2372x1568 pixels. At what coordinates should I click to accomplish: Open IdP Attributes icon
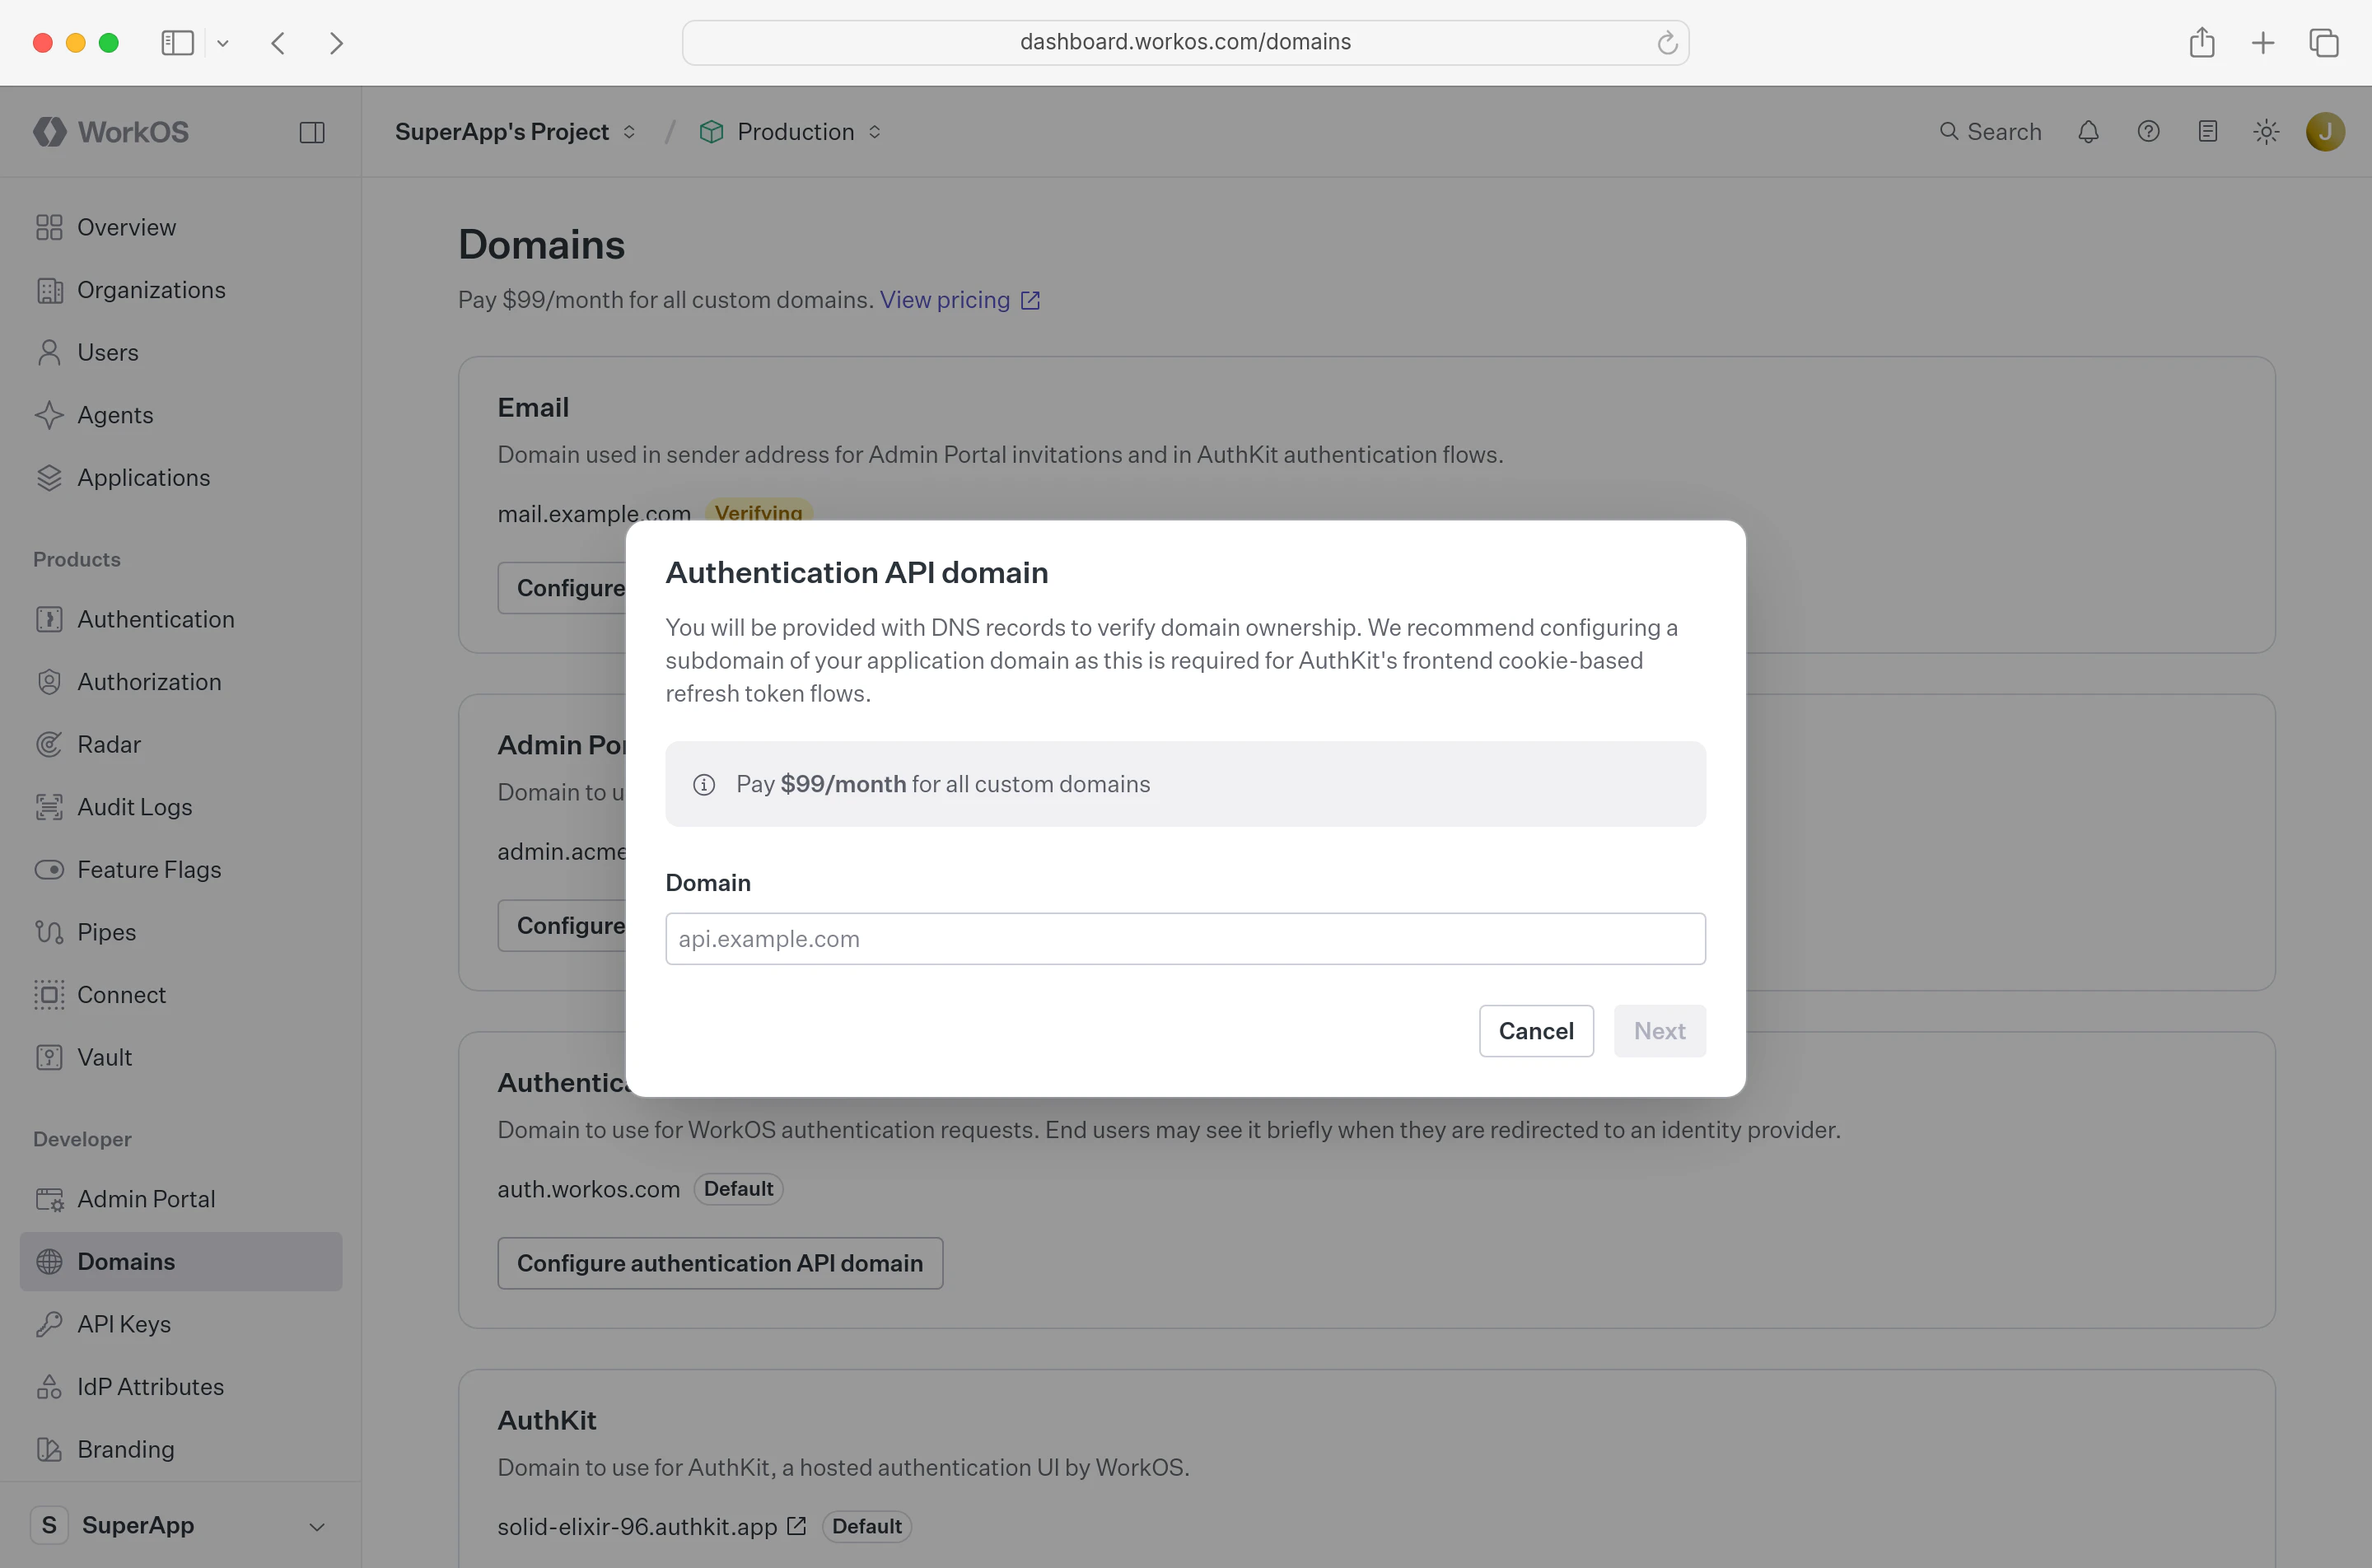pos(49,1387)
